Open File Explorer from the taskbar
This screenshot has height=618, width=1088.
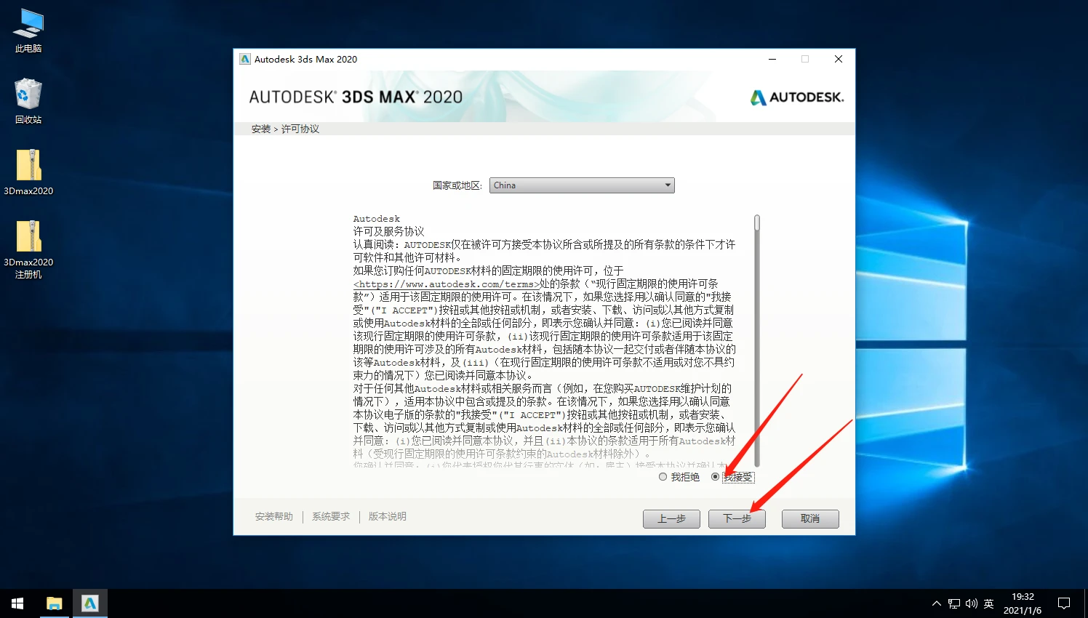55,603
